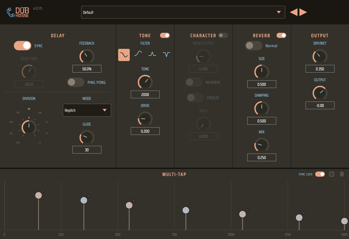
Task: Toggle the FREEZE switch
Action: point(195,98)
